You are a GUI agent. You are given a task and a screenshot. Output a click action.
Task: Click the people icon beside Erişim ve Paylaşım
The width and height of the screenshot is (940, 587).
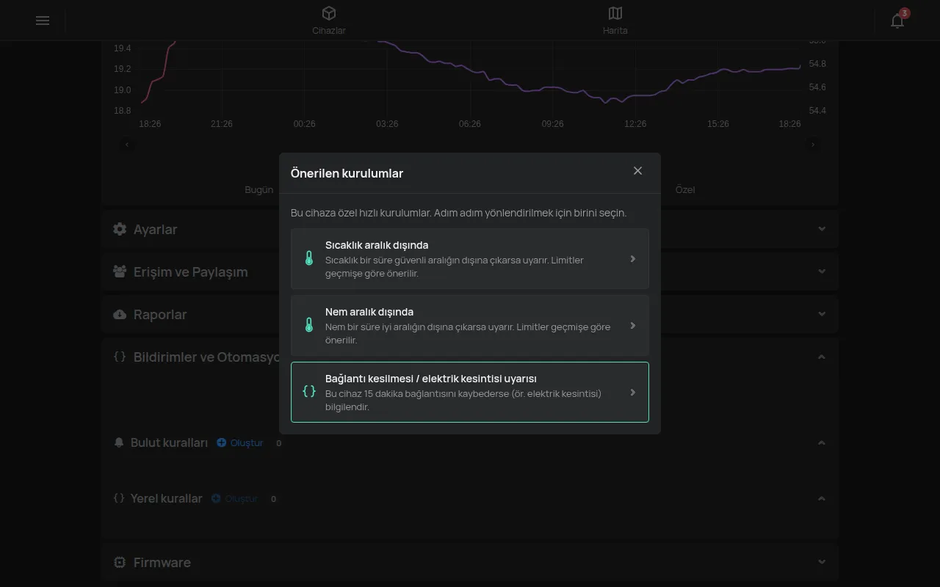click(120, 271)
